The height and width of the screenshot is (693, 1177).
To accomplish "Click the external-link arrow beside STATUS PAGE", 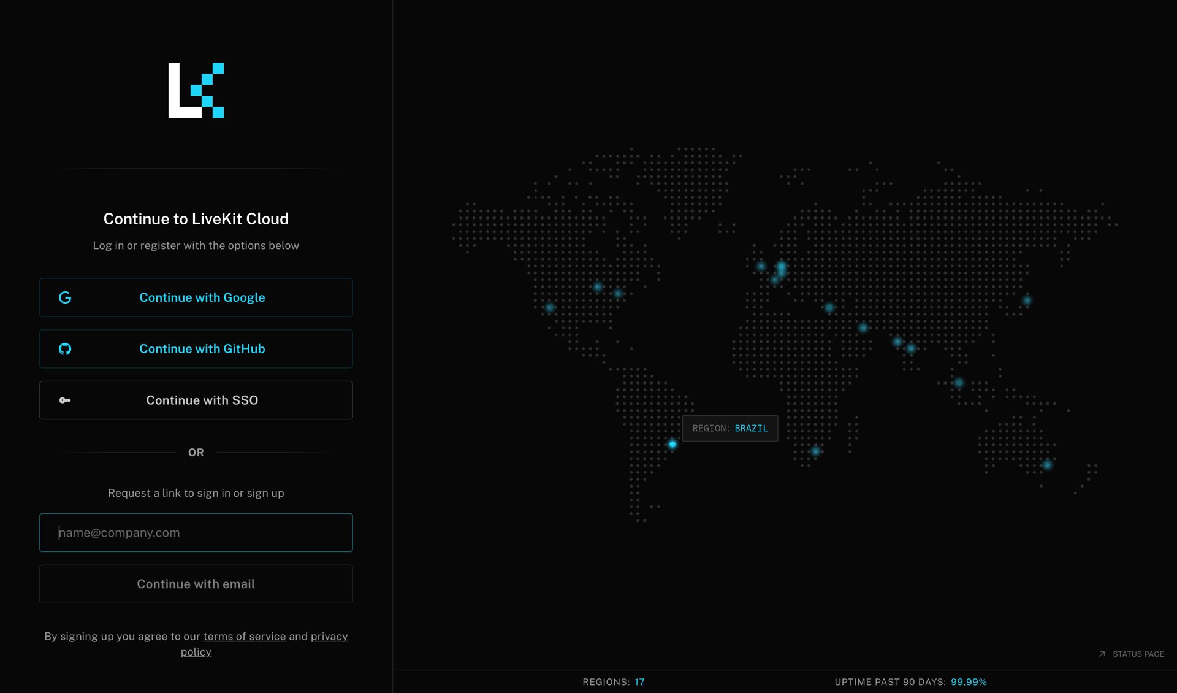I will [x=1102, y=654].
